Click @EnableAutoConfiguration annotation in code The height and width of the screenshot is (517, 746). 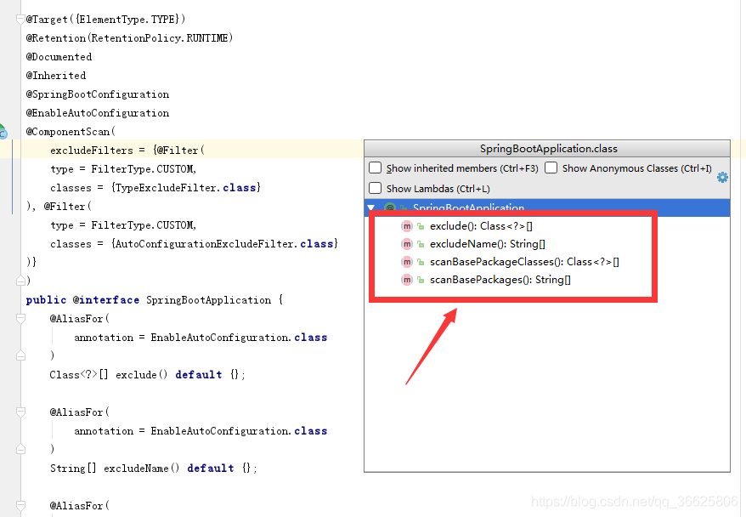(98, 113)
